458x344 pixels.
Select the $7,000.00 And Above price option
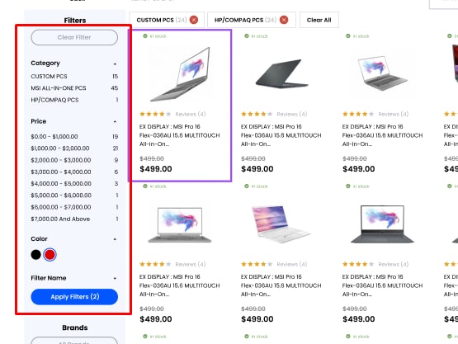[74, 219]
